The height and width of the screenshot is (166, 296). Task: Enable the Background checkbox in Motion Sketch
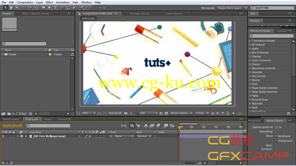[276, 141]
